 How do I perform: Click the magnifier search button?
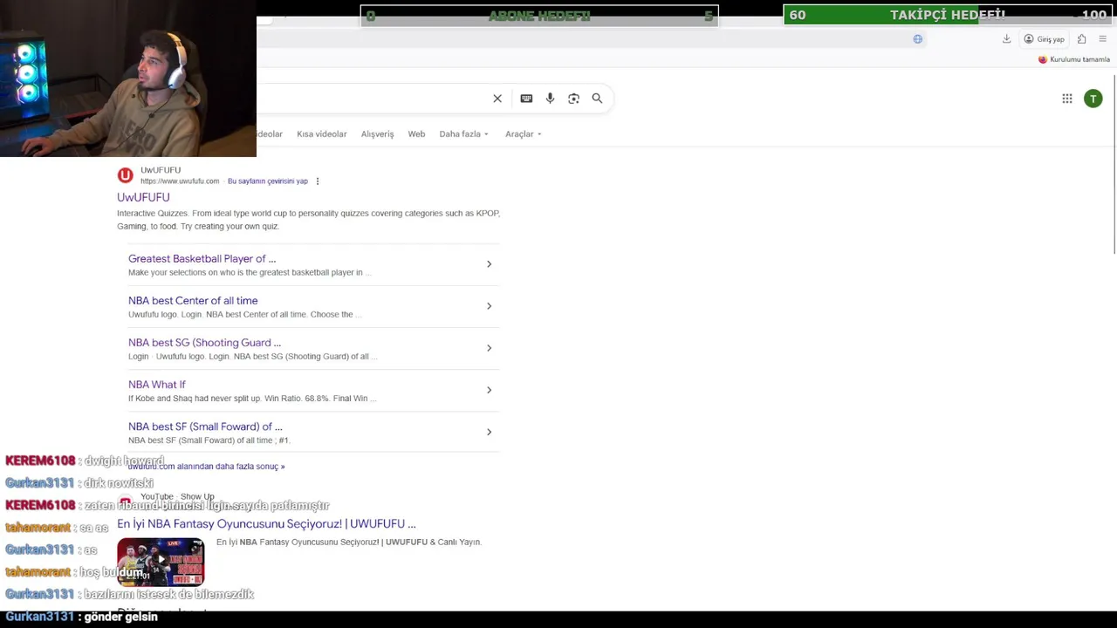[x=597, y=99]
